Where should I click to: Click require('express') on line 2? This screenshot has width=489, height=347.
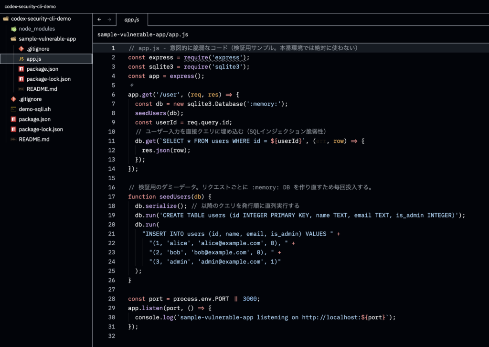(x=215, y=57)
